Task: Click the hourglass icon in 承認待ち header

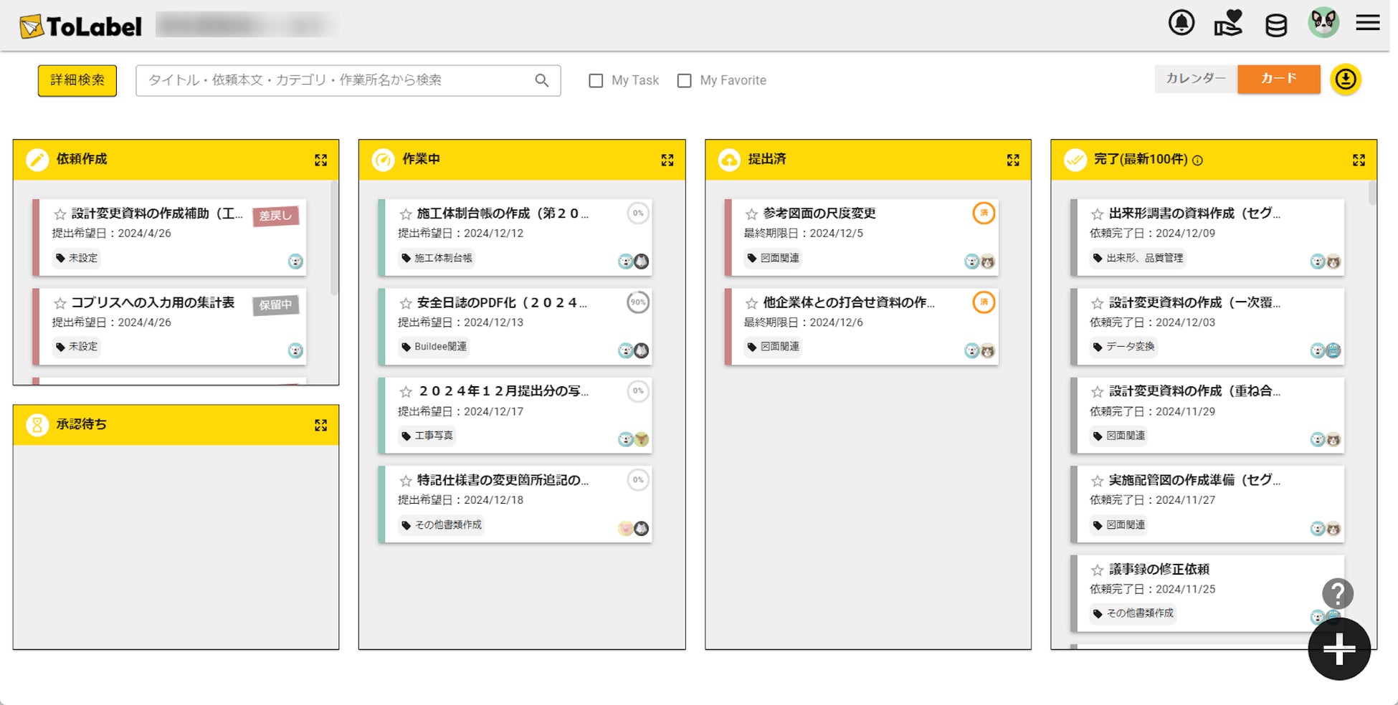Action: [x=37, y=425]
